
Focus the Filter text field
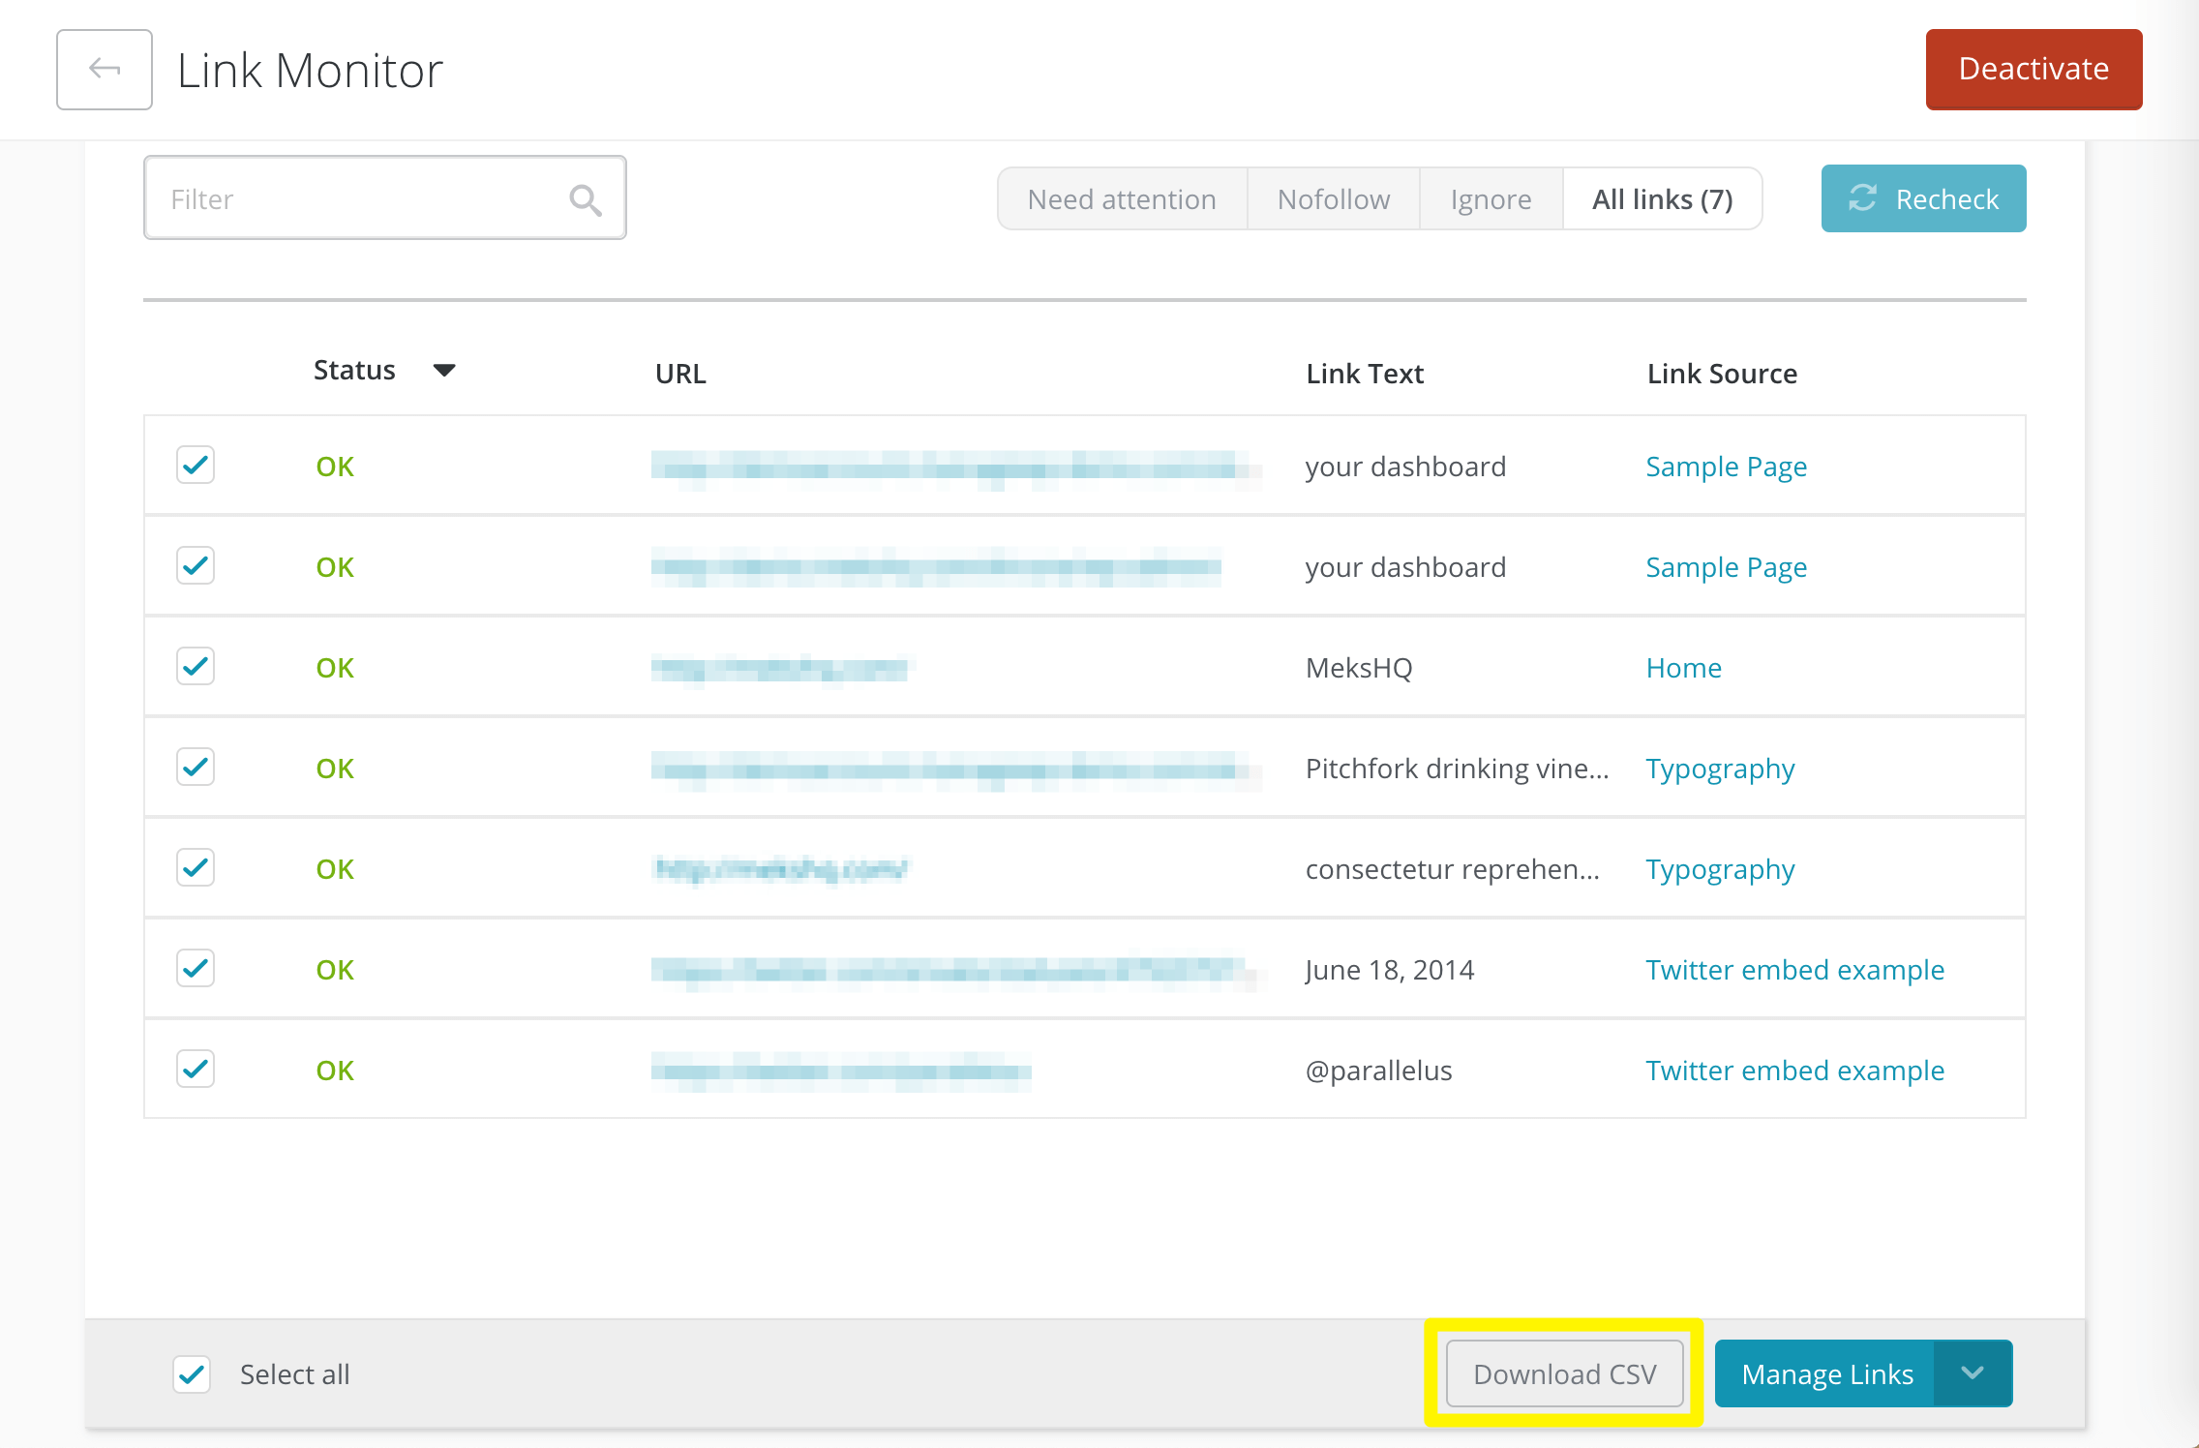(x=358, y=199)
